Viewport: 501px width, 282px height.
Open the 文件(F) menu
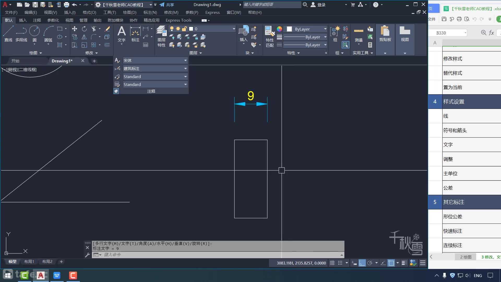(x=11, y=12)
